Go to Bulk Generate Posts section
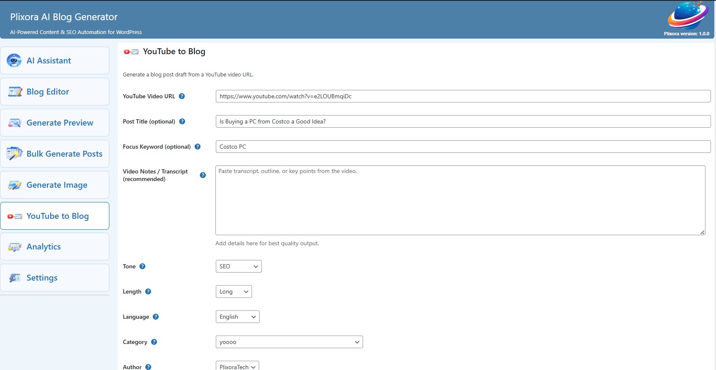 click(x=55, y=154)
